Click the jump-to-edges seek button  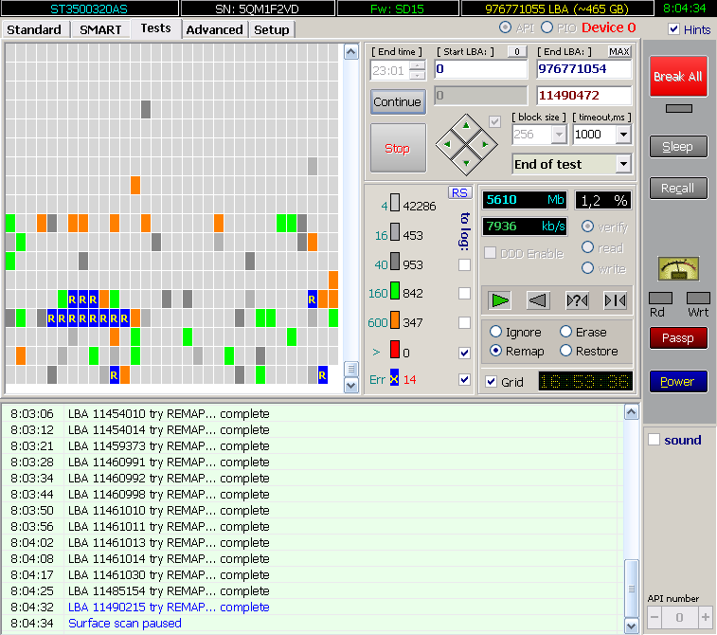click(615, 300)
